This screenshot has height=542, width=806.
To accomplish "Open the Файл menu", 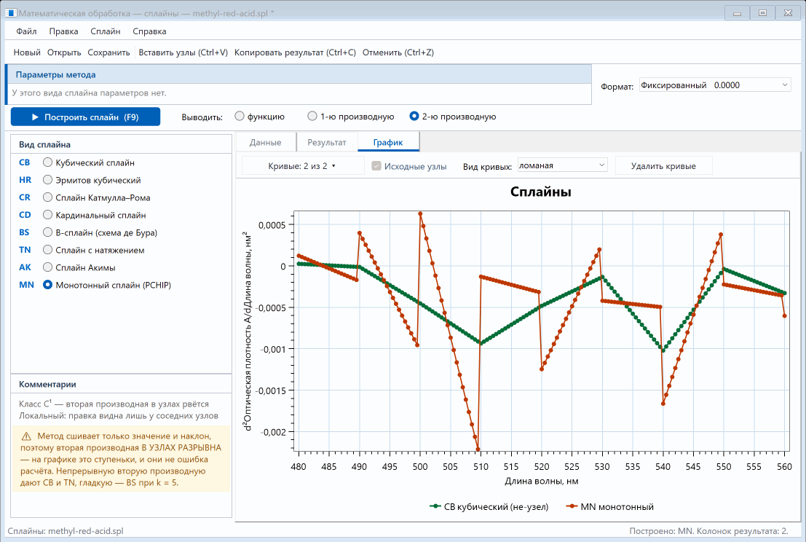I will [26, 31].
